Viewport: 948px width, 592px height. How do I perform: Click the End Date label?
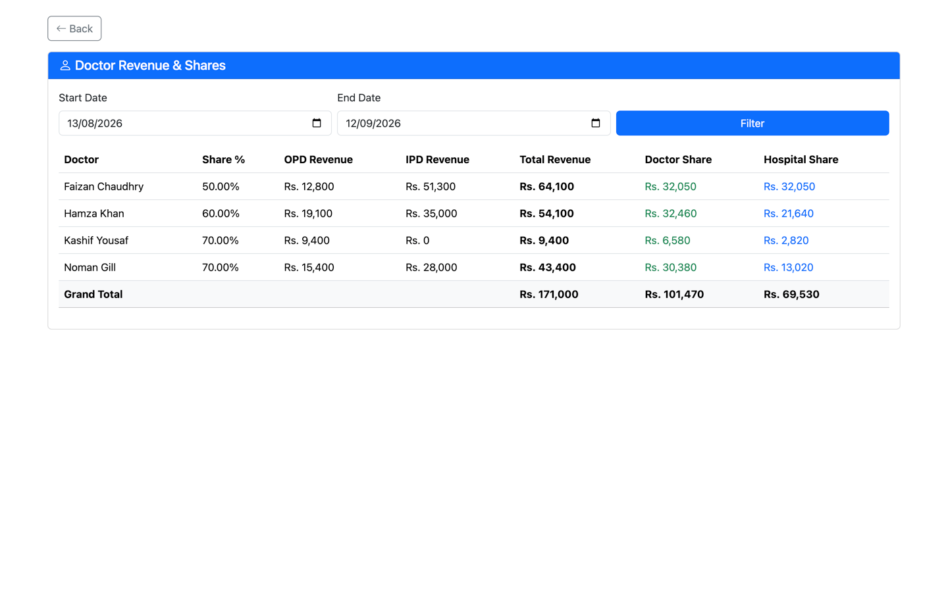[x=359, y=97]
